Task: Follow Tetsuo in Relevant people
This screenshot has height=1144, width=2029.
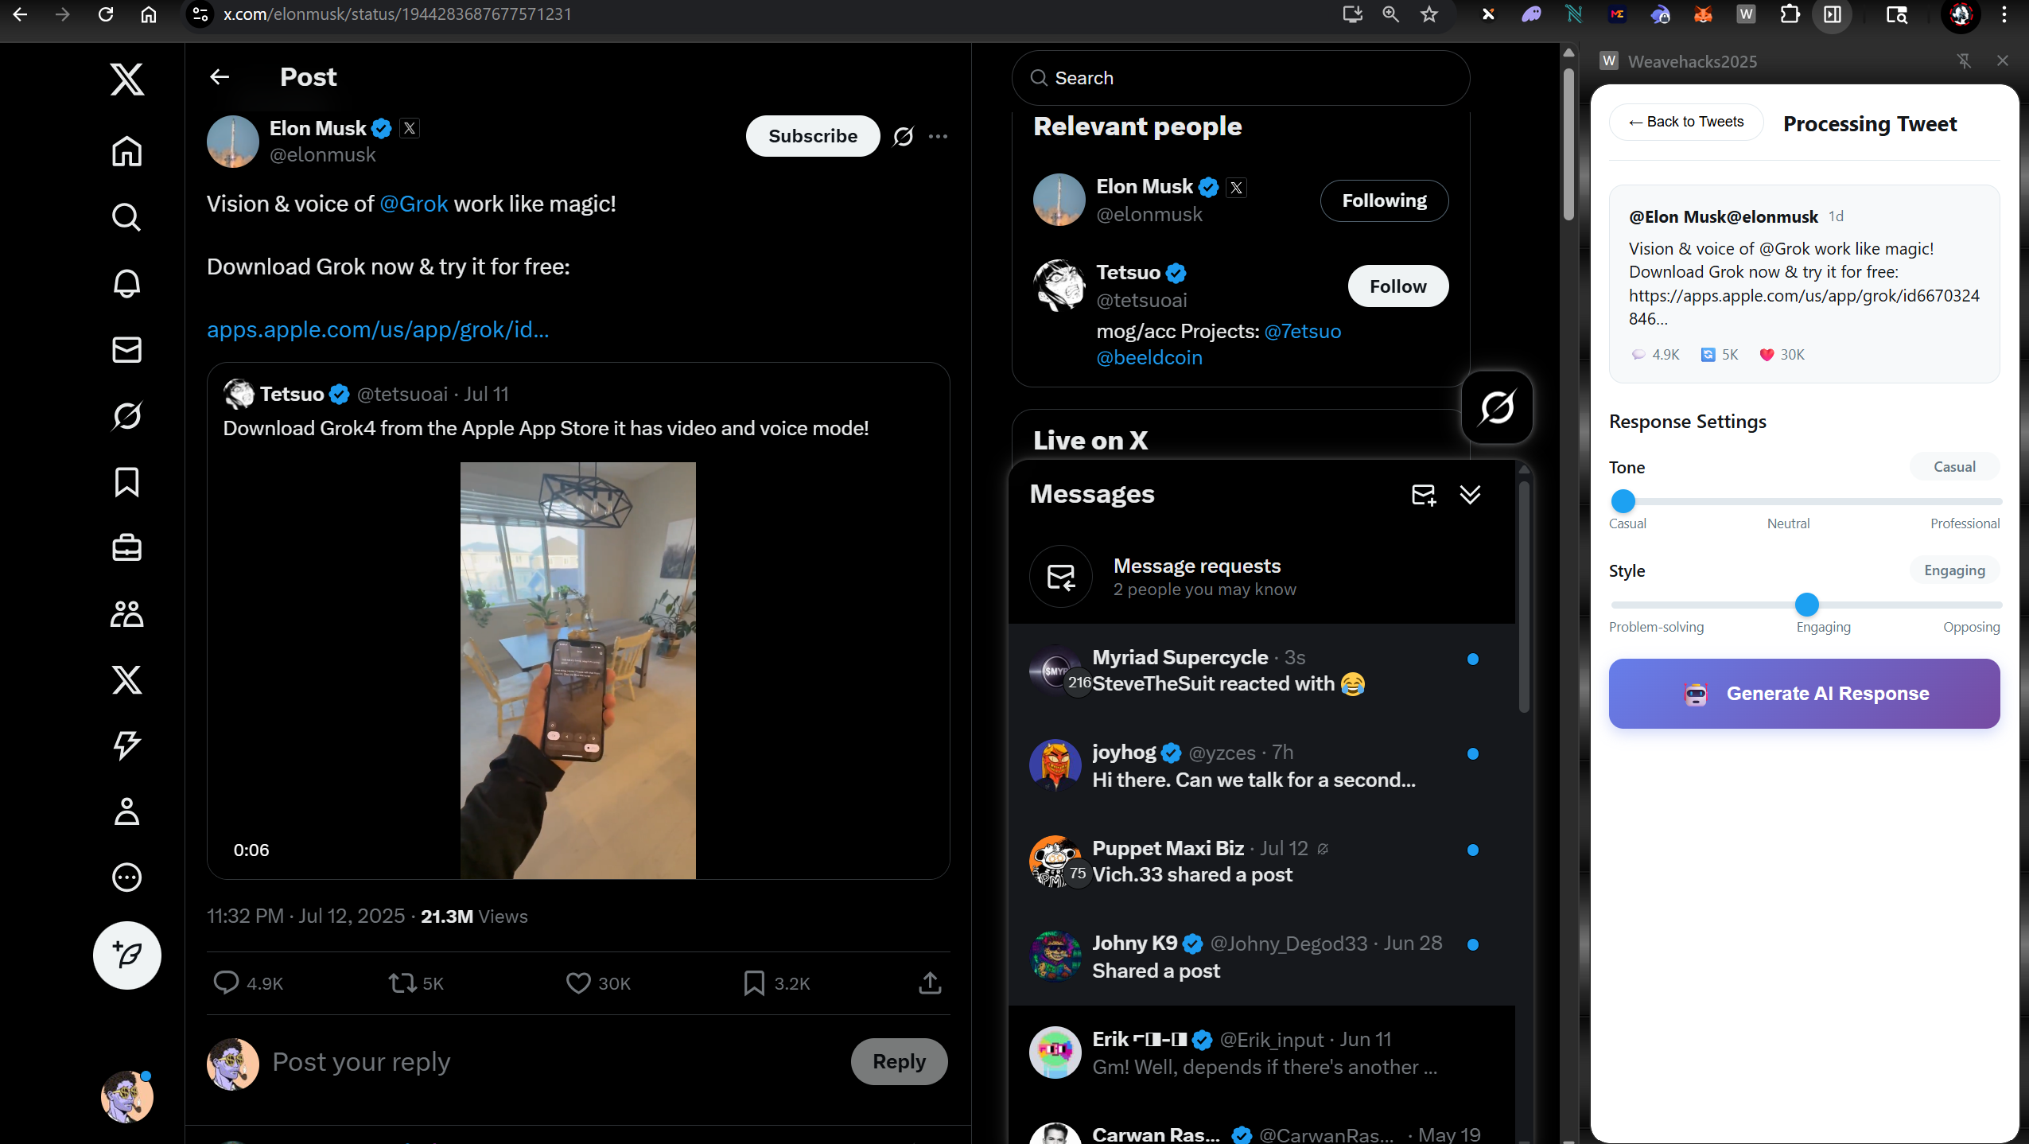Action: click(1397, 286)
